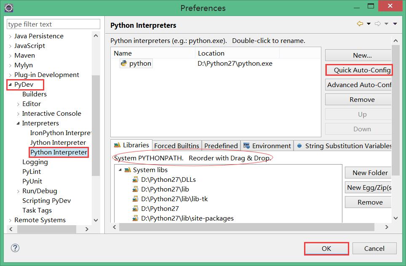Expand the Plug-in Development node

click(x=10, y=75)
